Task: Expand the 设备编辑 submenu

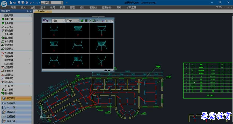Action: click(16, 34)
